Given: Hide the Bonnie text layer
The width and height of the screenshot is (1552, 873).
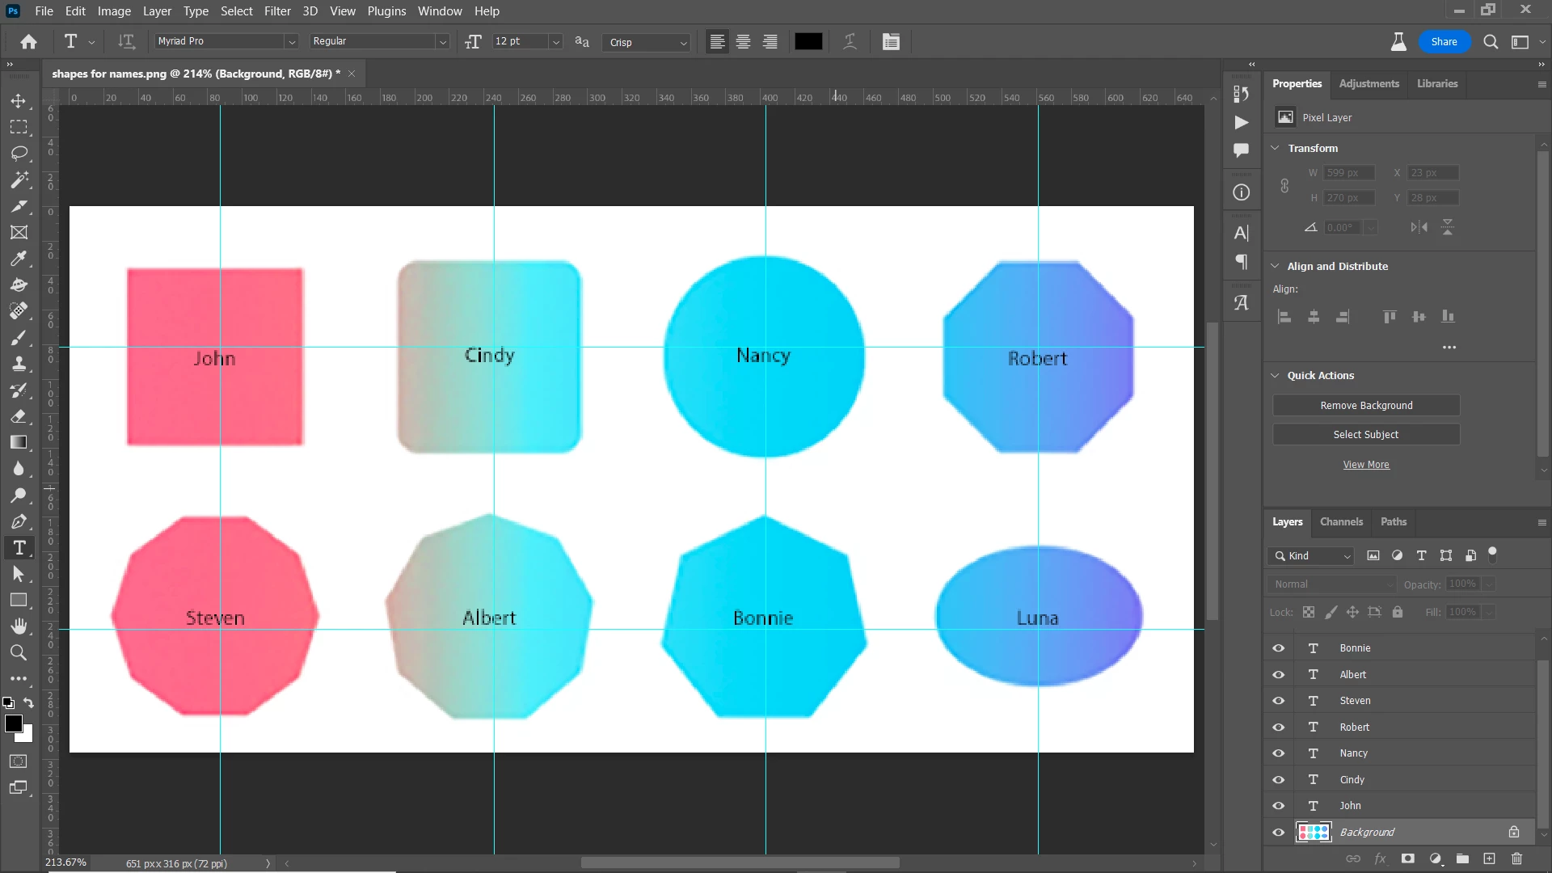Looking at the screenshot, I should 1278,648.
